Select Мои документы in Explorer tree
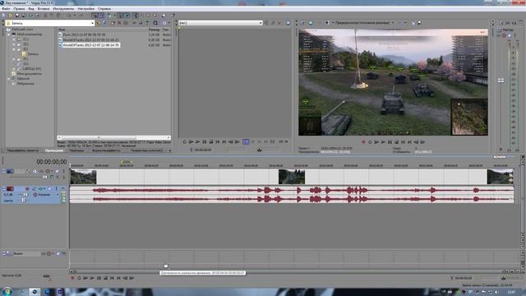Image resolution: width=526 pixels, height=296 pixels. pos(30,73)
